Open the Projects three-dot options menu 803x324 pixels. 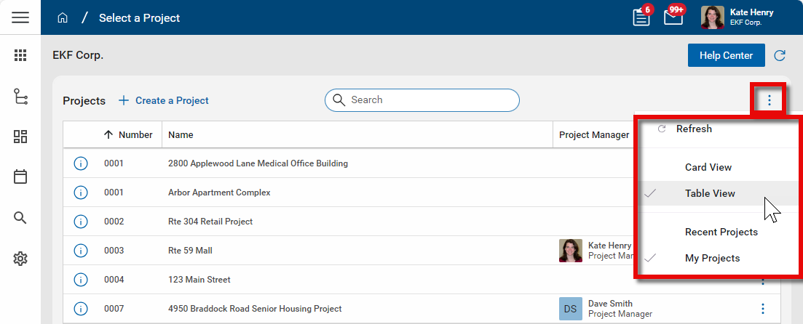[x=769, y=101]
